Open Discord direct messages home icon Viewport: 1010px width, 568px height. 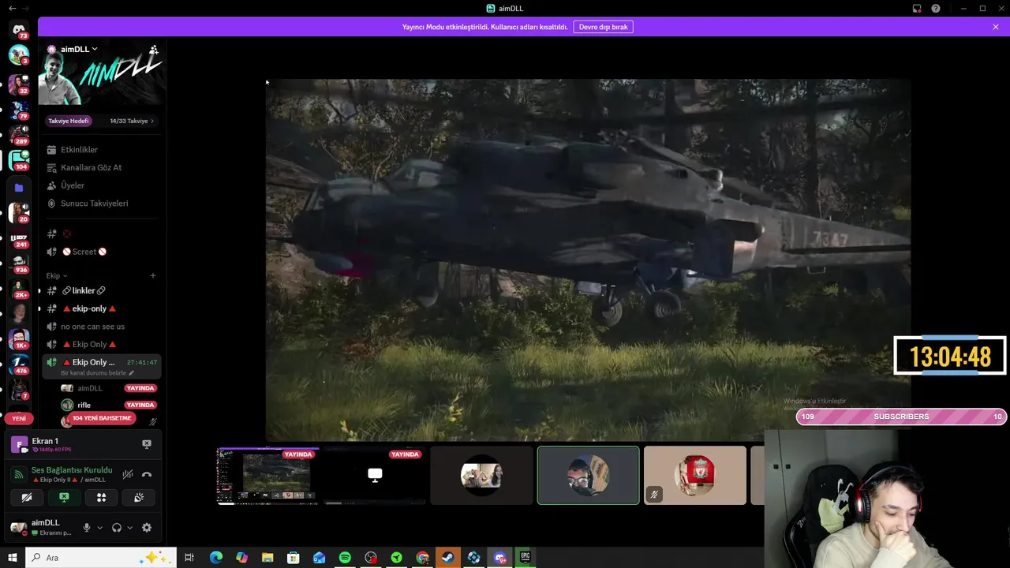[19, 30]
